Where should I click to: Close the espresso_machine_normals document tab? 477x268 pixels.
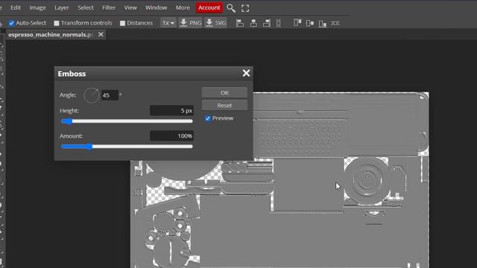coord(101,35)
